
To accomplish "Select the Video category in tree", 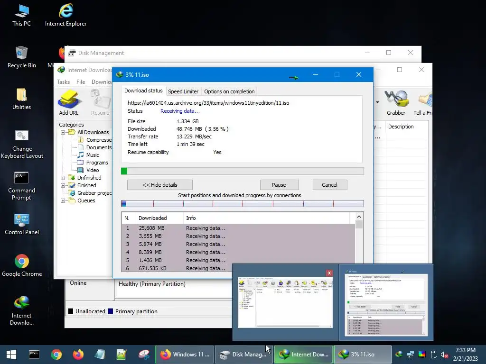I will point(93,170).
